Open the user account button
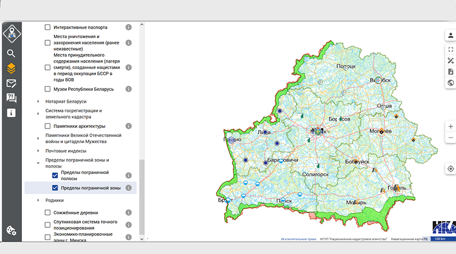The width and height of the screenshot is (456, 254). [x=450, y=36]
